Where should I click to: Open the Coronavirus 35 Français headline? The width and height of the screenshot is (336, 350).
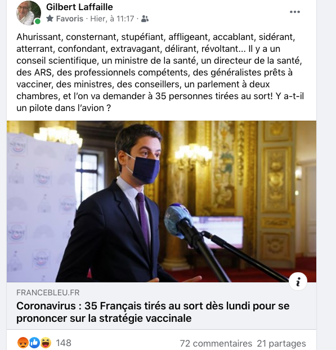pyautogui.click(x=153, y=312)
